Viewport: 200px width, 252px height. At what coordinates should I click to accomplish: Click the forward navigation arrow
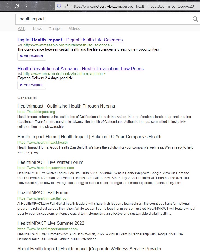coord(7,6)
